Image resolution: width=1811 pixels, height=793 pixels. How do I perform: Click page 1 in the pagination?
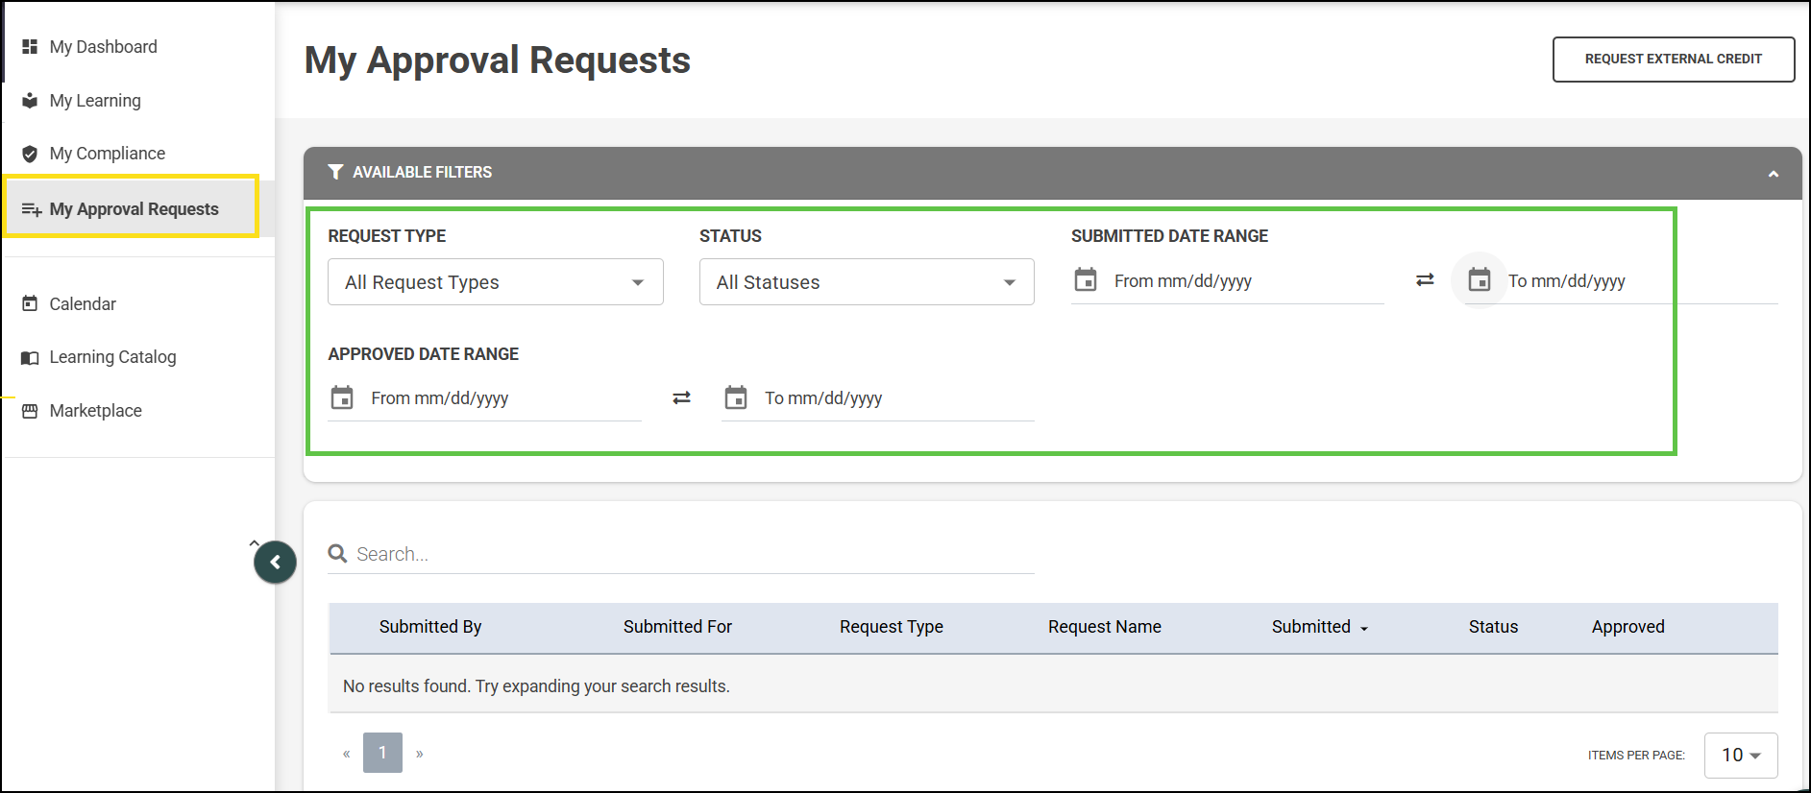(x=382, y=754)
